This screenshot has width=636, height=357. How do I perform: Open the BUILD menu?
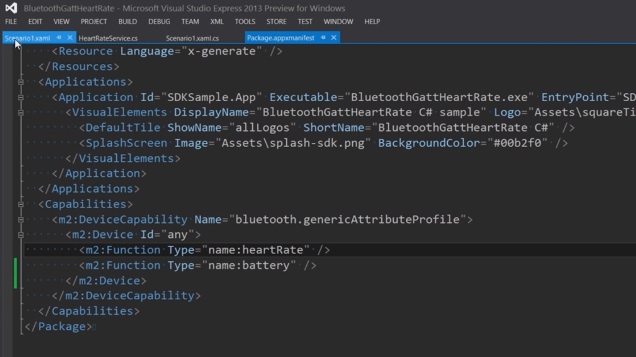pyautogui.click(x=127, y=22)
